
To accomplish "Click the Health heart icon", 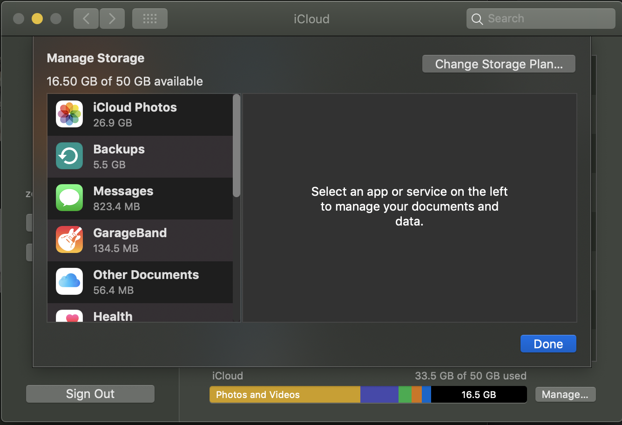I will click(x=69, y=316).
